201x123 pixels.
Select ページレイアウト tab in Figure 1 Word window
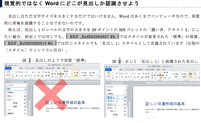(30, 68)
